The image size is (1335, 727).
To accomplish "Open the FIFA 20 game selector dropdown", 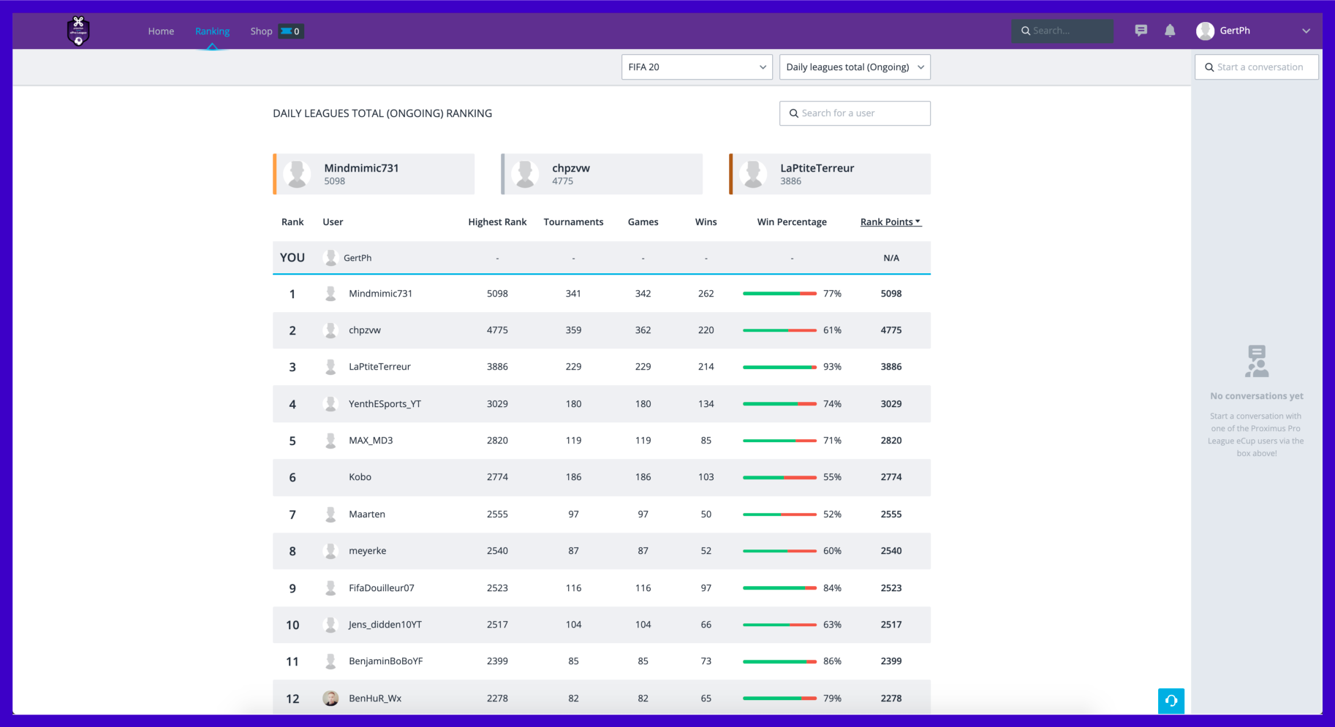I will pos(696,66).
